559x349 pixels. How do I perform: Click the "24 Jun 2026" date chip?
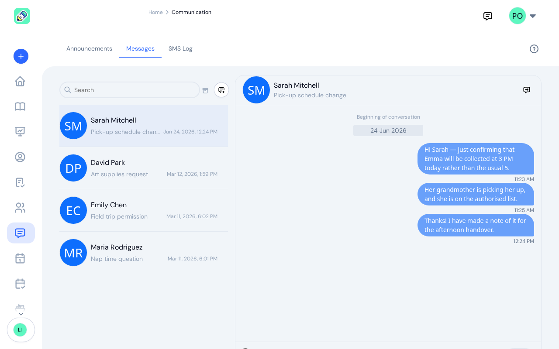pyautogui.click(x=388, y=130)
